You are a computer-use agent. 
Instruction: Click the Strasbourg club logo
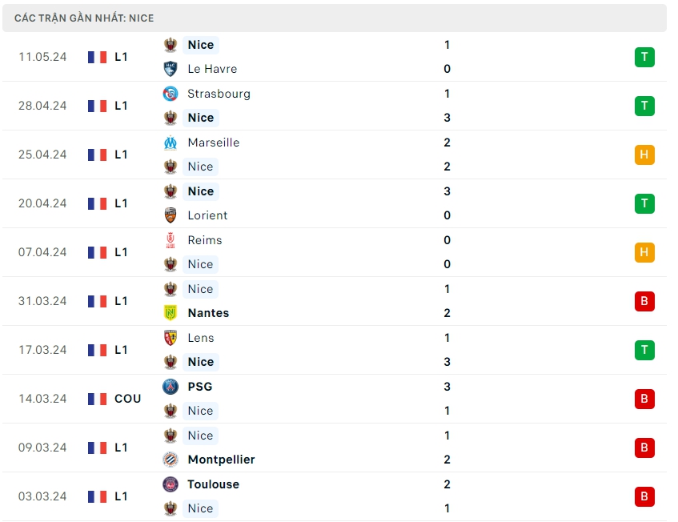point(171,94)
